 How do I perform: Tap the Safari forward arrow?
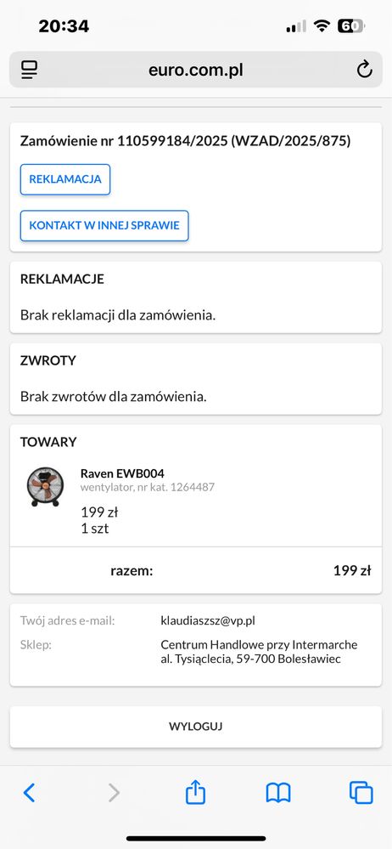(x=114, y=793)
